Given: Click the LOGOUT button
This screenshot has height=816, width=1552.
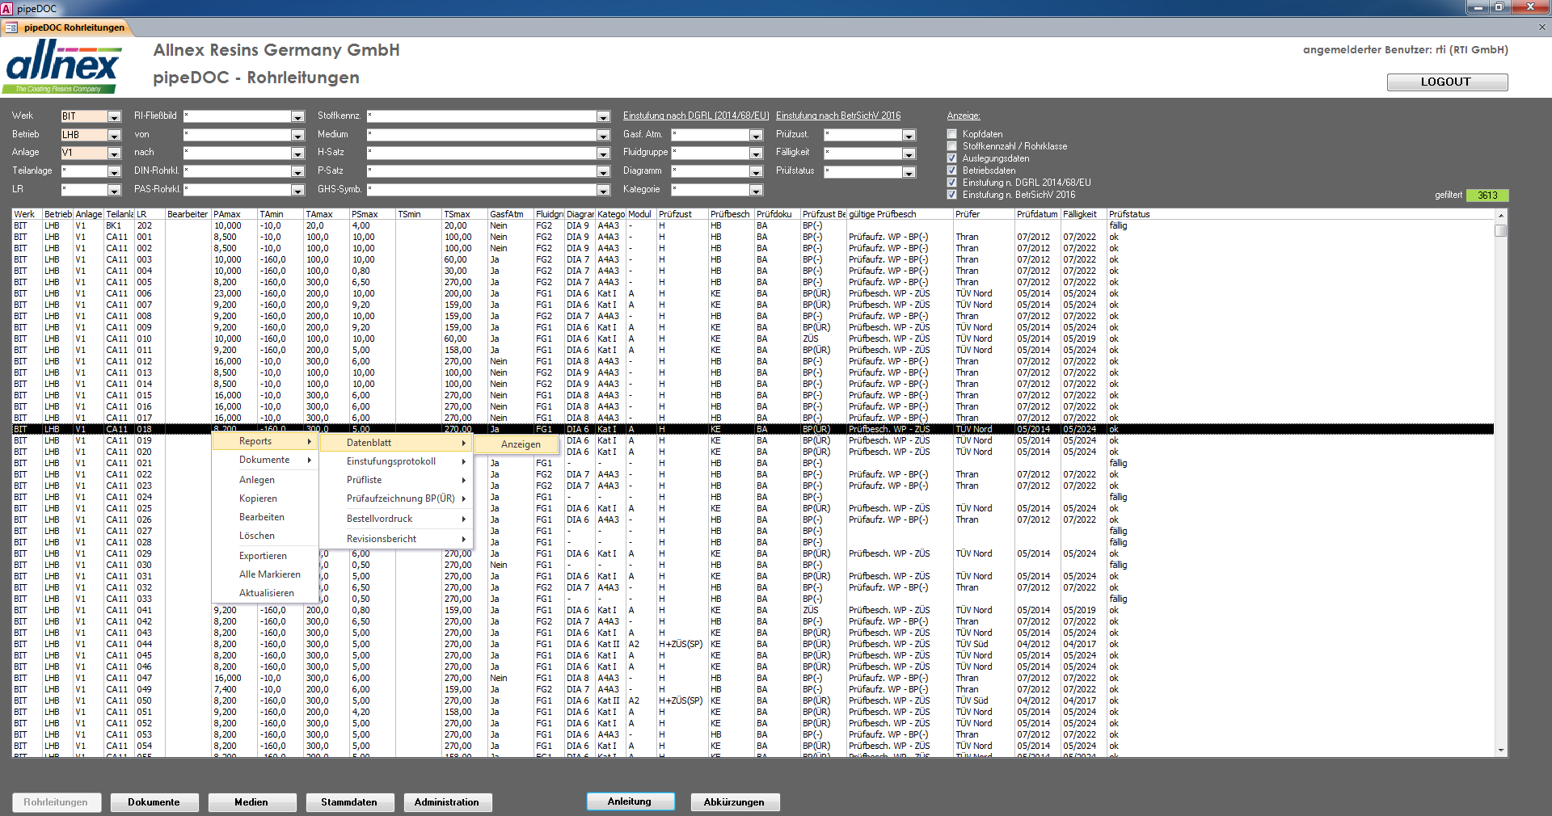Looking at the screenshot, I should click(1447, 82).
